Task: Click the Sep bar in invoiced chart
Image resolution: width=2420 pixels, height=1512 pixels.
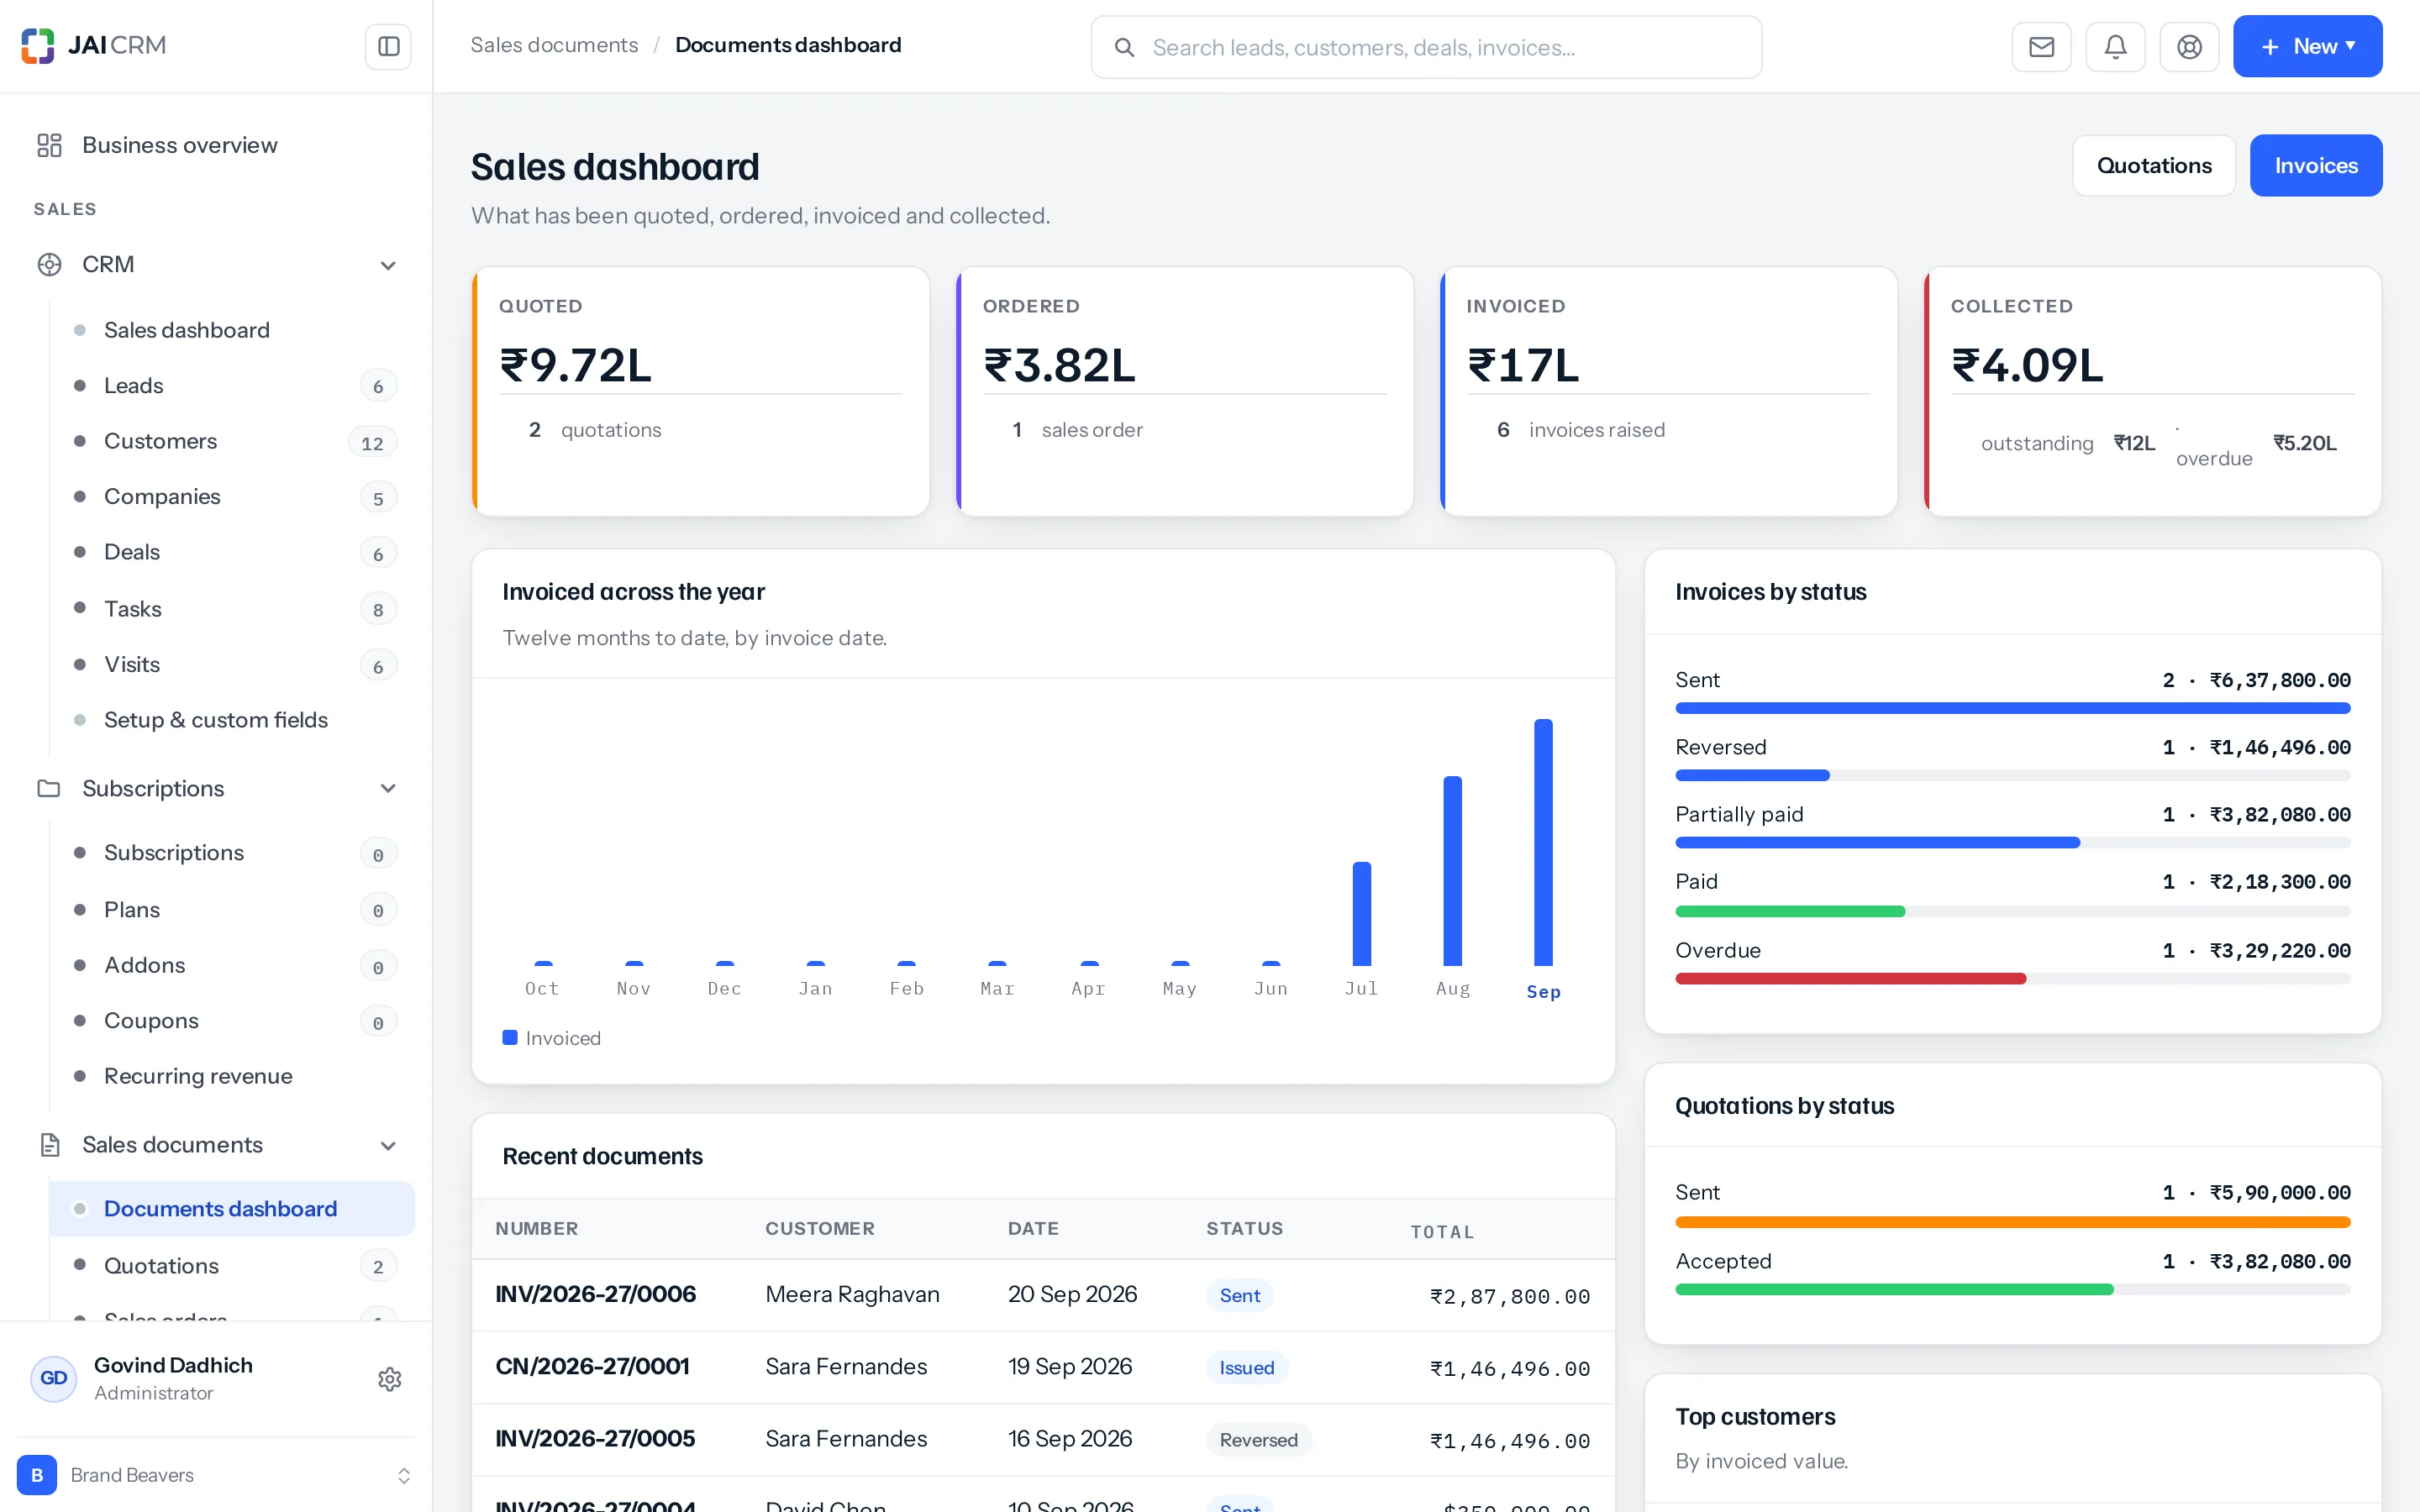Action: [1543, 842]
